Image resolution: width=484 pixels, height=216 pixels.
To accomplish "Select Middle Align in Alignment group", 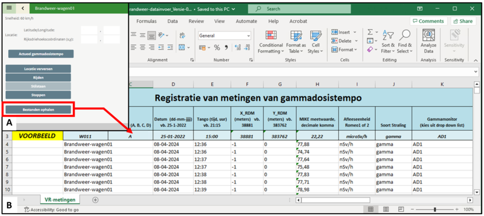I will 142,36.
